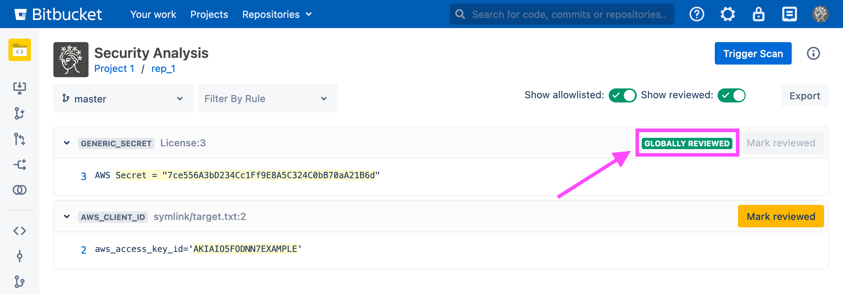Viewport: 843px width, 294px height.
Task: Open the Repositories menu
Action: click(x=277, y=14)
